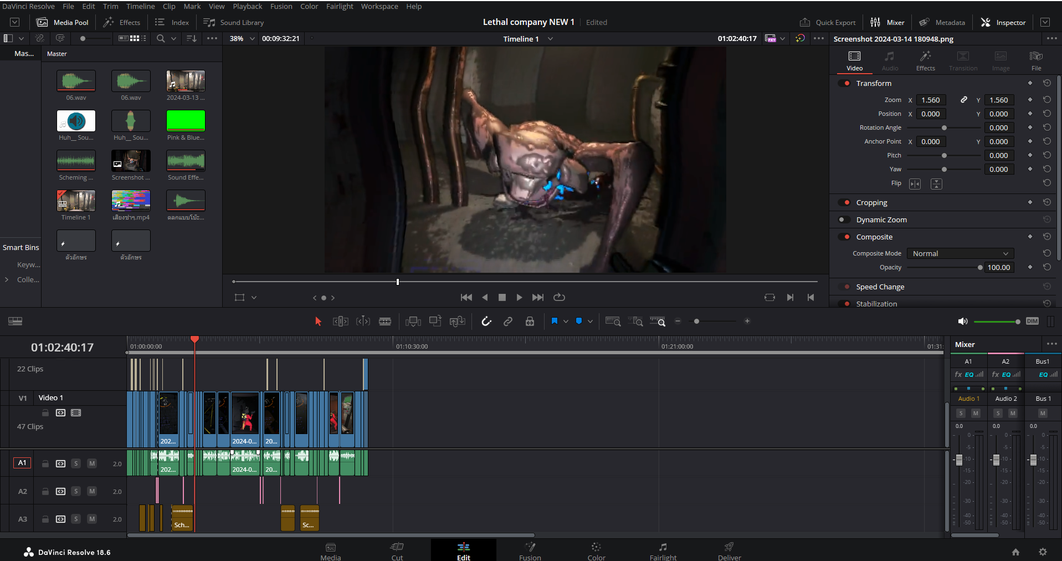Open workspace expand dropdown at top-left

(15, 22)
